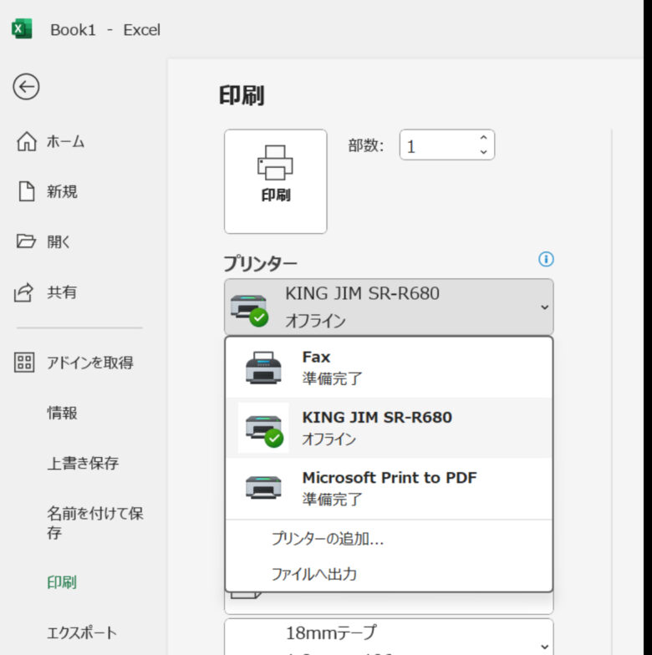Screen dimensions: 652x655
Task: Click the open folder icon
Action: click(26, 241)
